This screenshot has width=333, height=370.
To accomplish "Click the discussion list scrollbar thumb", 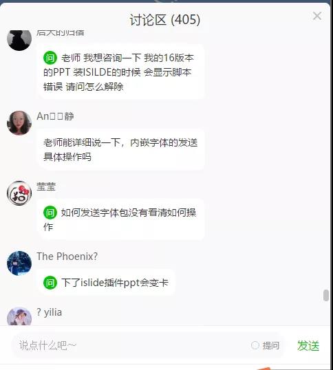I will tap(326, 295).
